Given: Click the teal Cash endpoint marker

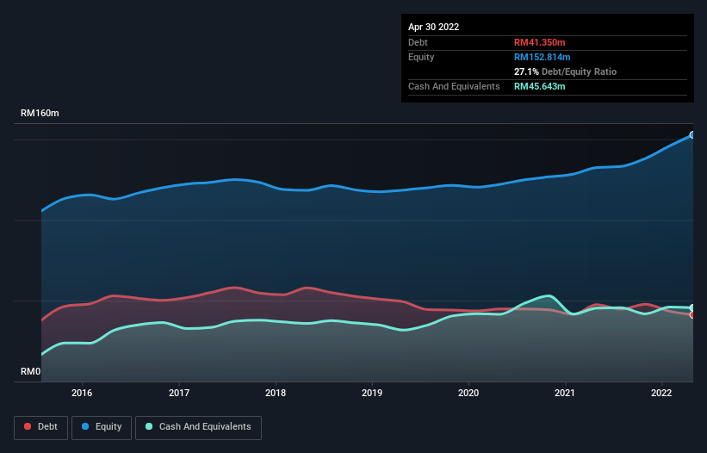Looking at the screenshot, I should (x=692, y=307).
